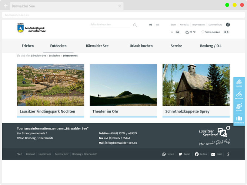This screenshot has width=247, height=185.
Task: Open Lausitzer Findlingspark Nochten image
Action: 50,85
